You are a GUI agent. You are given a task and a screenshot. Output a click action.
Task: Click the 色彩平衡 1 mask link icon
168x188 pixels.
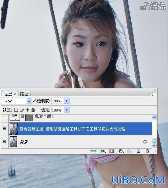coord(23,116)
